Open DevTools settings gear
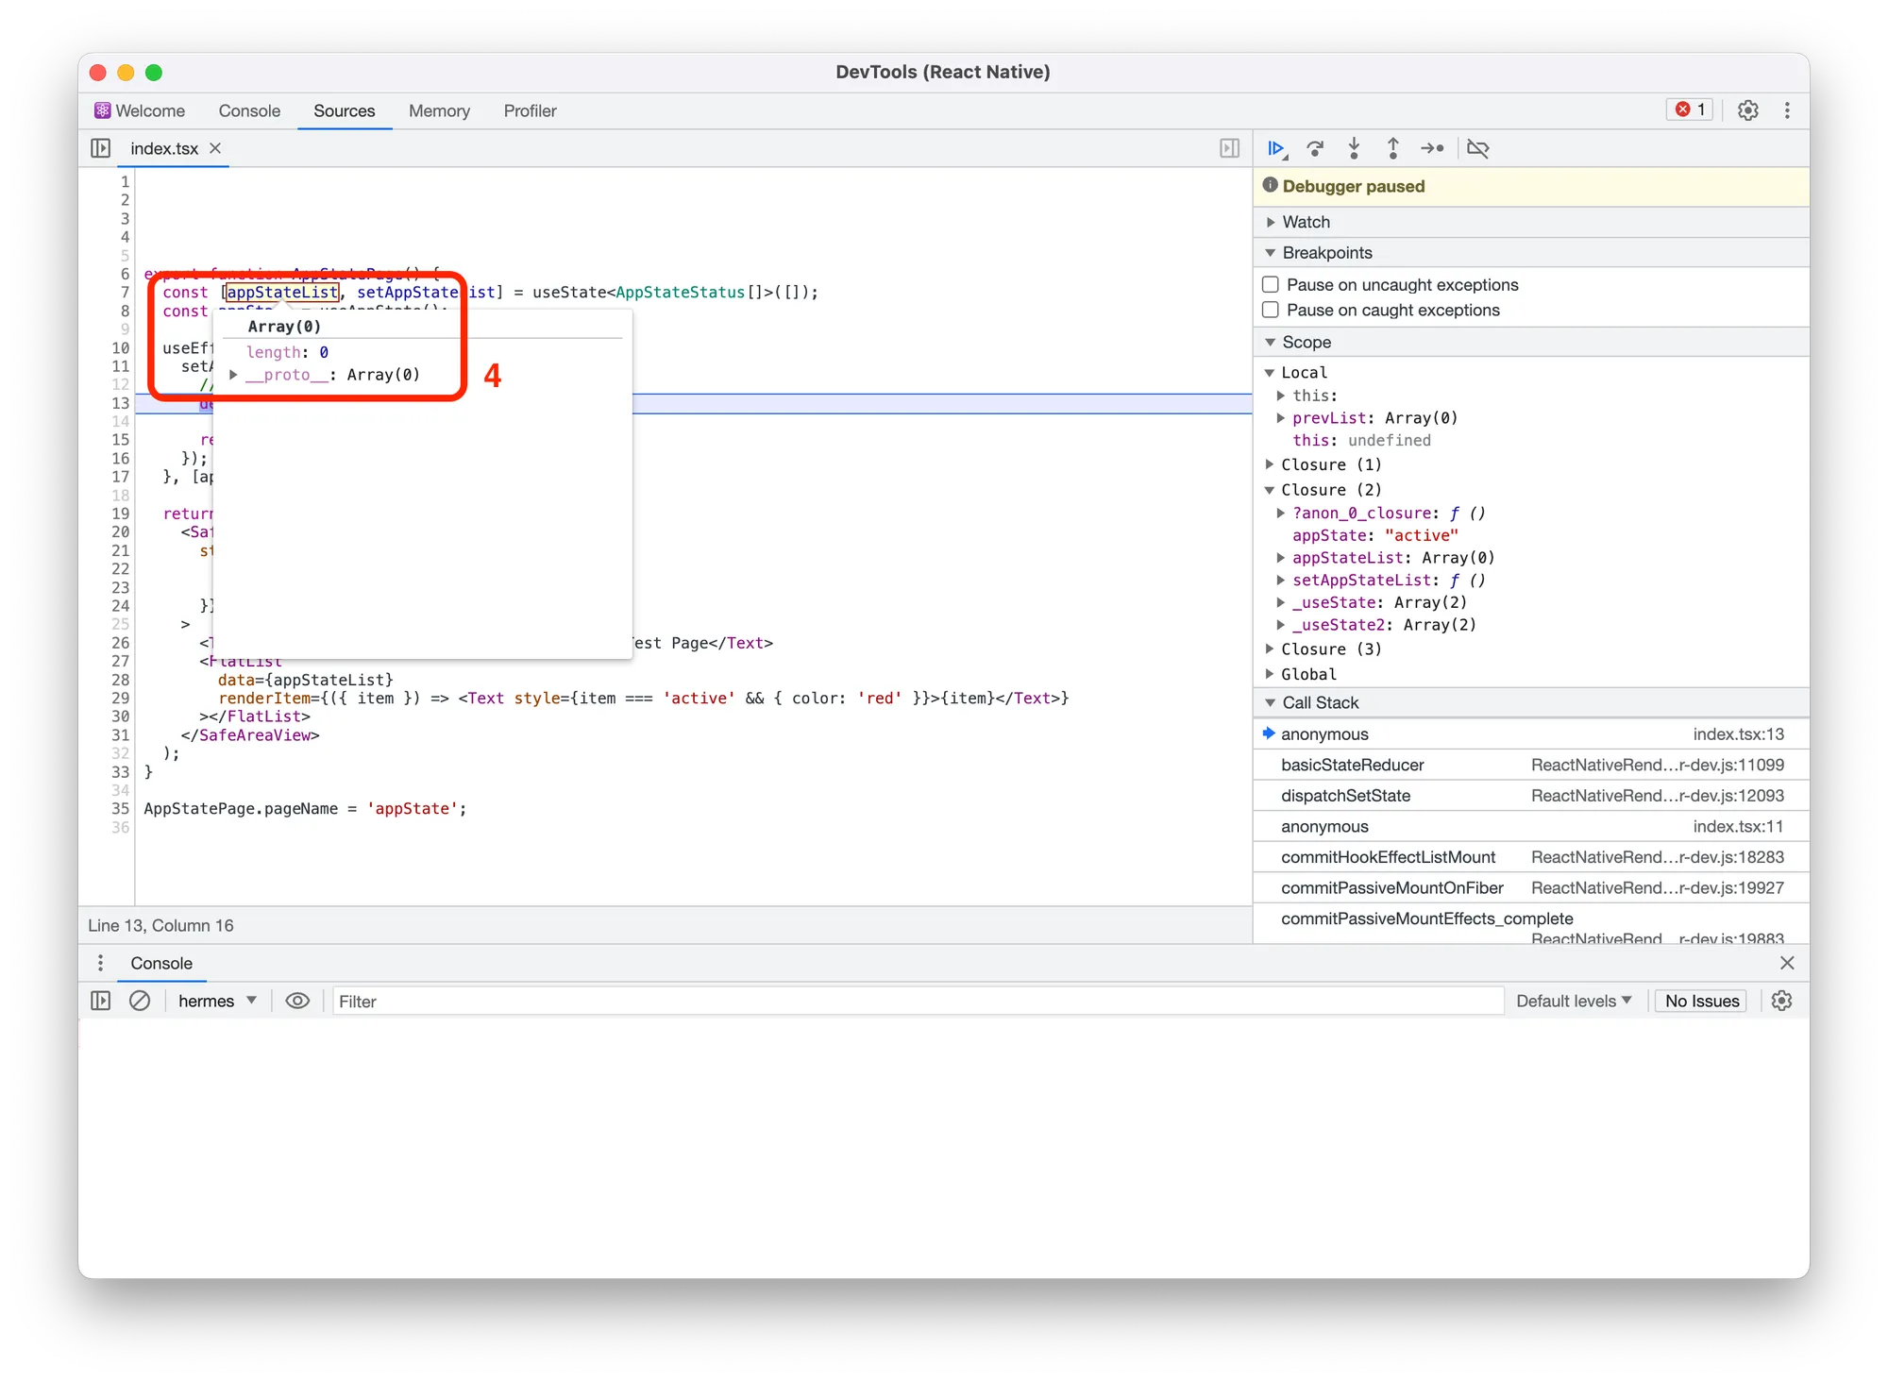Viewport: 1888px width, 1382px height. tap(1747, 110)
